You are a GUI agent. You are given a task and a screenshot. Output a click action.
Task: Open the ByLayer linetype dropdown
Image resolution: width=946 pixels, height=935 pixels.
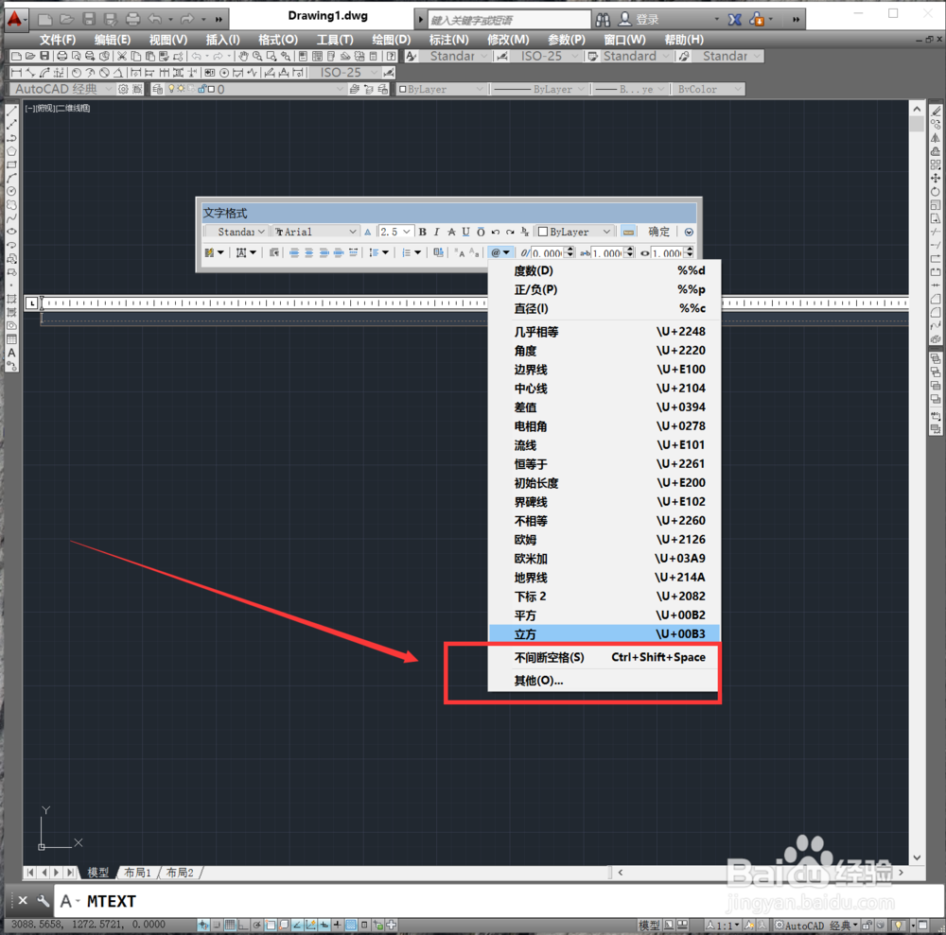pos(540,89)
